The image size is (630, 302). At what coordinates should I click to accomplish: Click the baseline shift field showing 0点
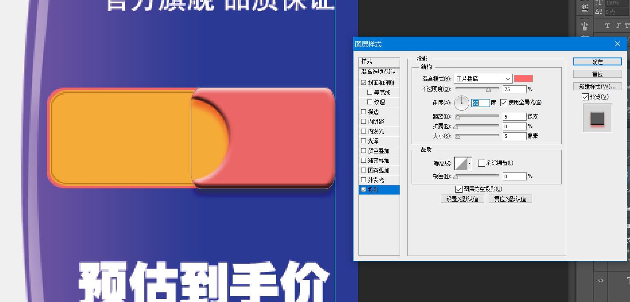pyautogui.click(x=616, y=12)
